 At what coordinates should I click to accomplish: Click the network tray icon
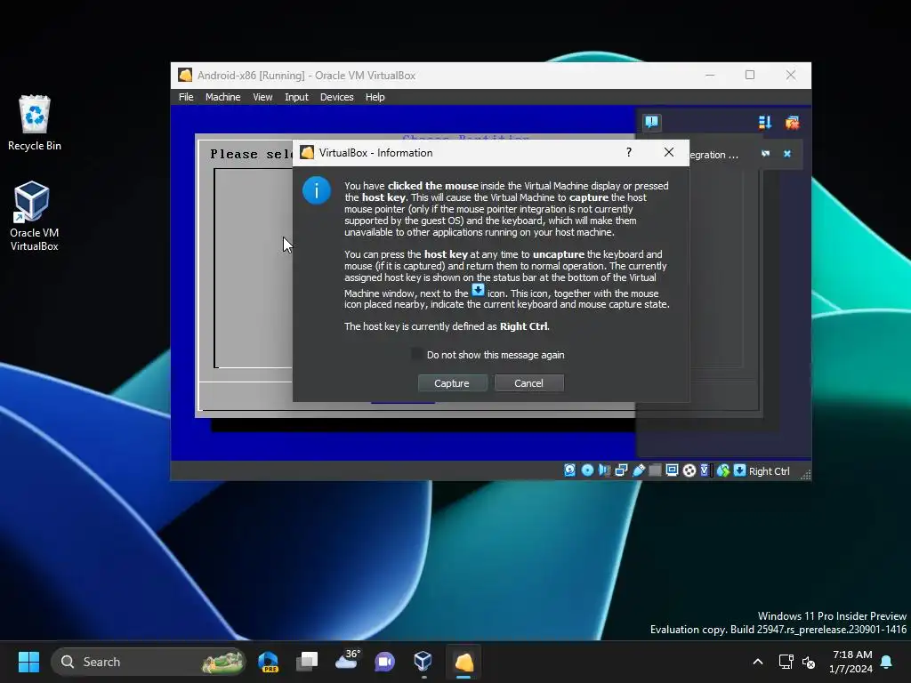point(786,662)
